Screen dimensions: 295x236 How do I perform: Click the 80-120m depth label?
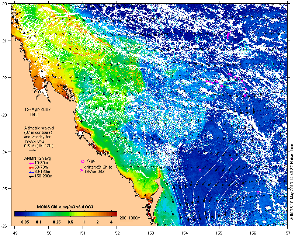click(x=42, y=171)
